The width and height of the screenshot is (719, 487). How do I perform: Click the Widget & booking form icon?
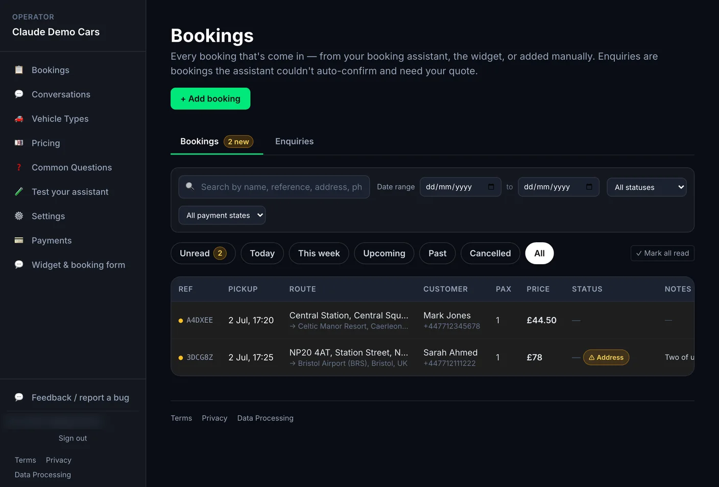(x=19, y=265)
